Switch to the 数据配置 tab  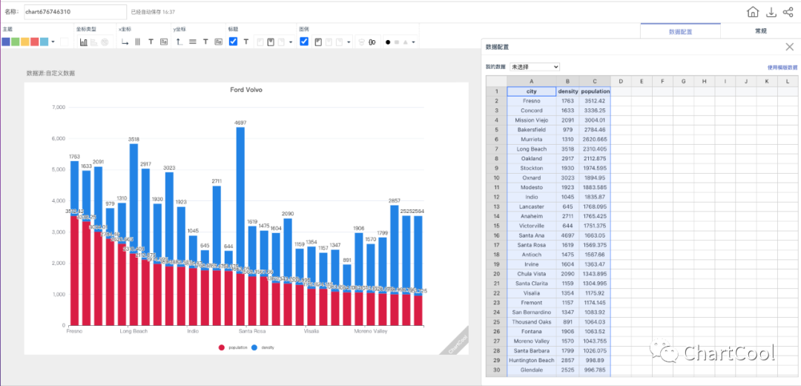tap(680, 31)
